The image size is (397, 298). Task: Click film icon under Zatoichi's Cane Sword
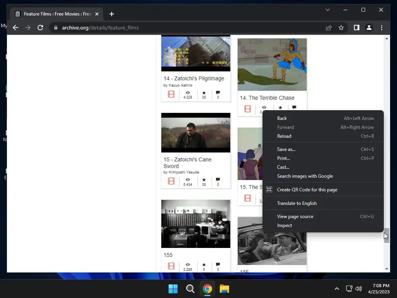[171, 181]
